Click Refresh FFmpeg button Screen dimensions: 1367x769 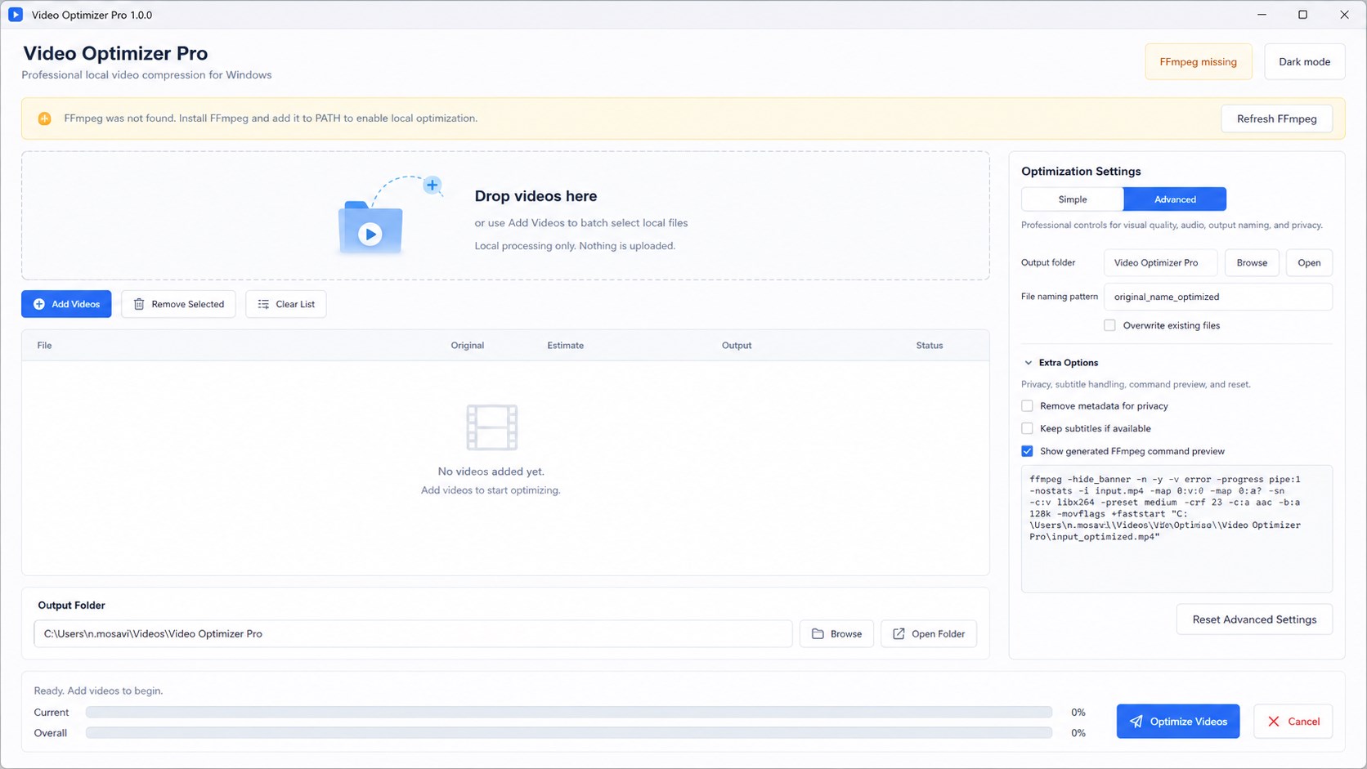[1277, 118]
